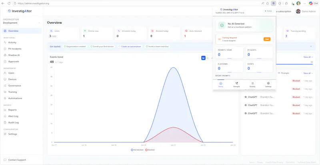Select the area chart view icon

pyautogui.click(x=203, y=58)
